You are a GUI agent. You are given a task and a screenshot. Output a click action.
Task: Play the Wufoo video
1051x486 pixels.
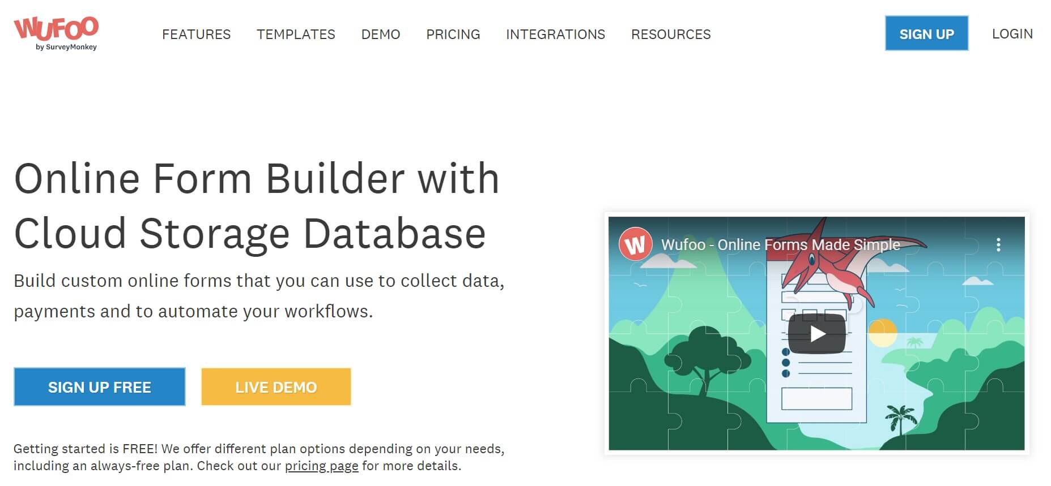(816, 334)
